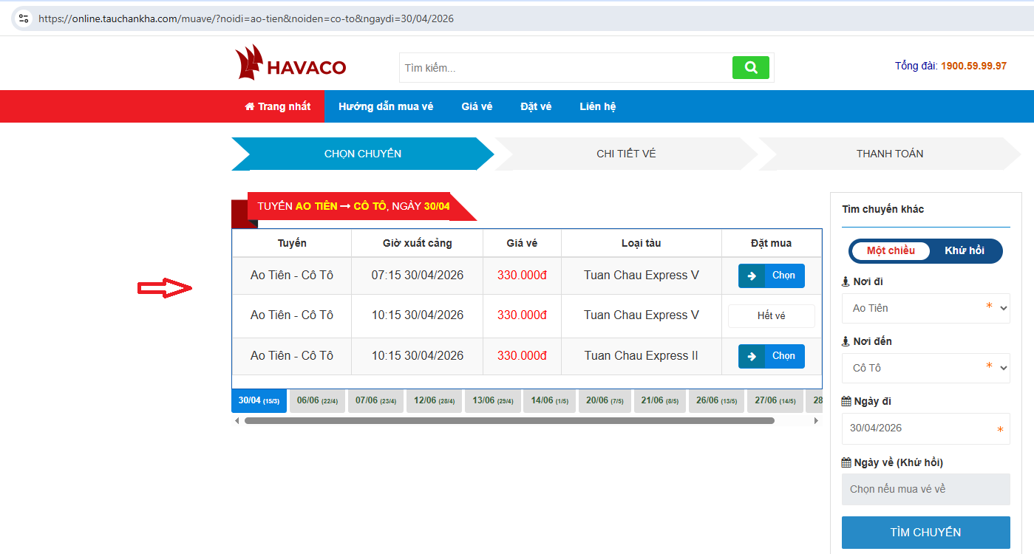This screenshot has height=554, width=1034.
Task: Click the calendar icon beside Ngày về
Action: click(846, 463)
